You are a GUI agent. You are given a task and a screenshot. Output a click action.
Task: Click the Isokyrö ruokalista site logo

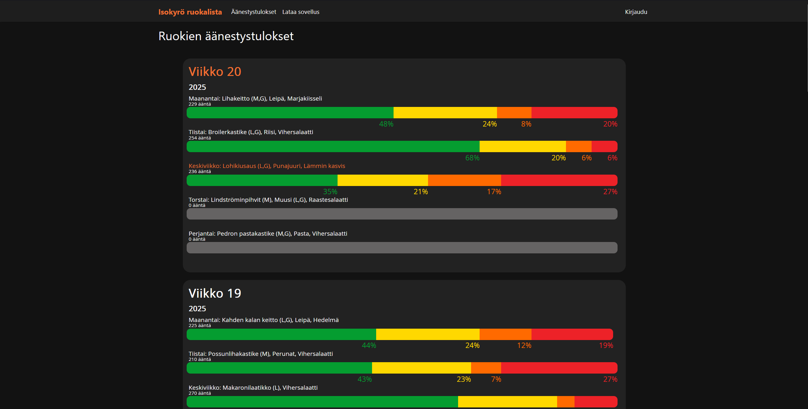pos(190,12)
